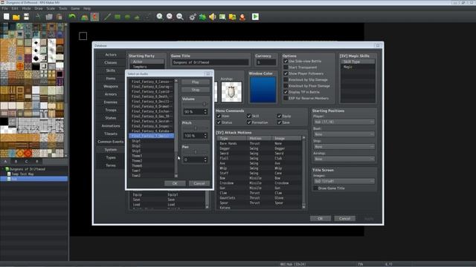Open the Boat starting position dropdown
This screenshot has height=267, width=476.
(344, 134)
